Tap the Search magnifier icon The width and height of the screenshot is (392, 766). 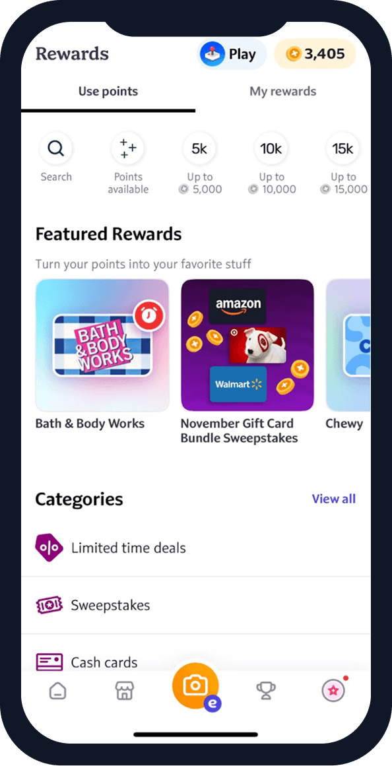pyautogui.click(x=56, y=148)
